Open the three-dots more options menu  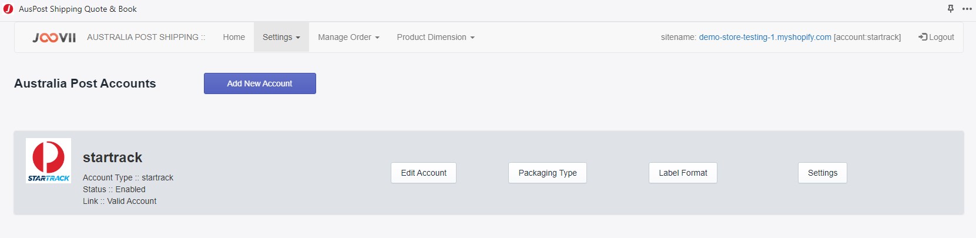967,9
